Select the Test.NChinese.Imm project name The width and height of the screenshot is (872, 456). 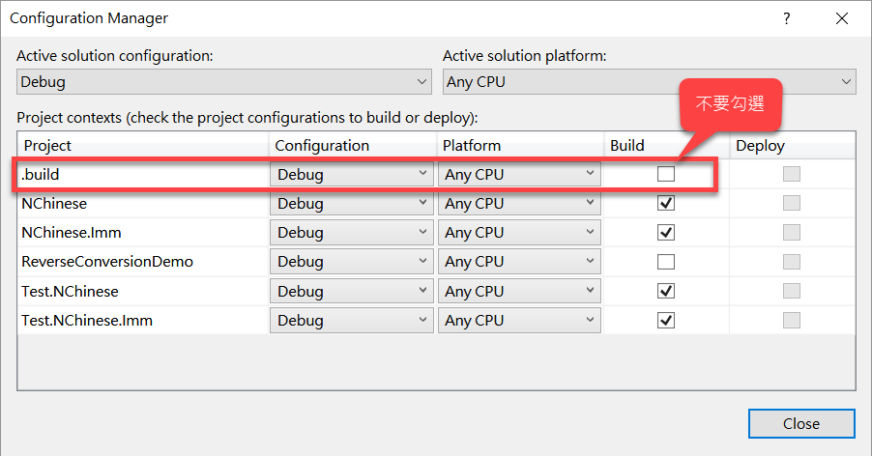click(87, 320)
